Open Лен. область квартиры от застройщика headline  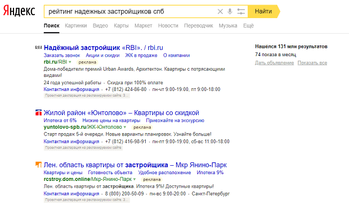[x=135, y=165]
